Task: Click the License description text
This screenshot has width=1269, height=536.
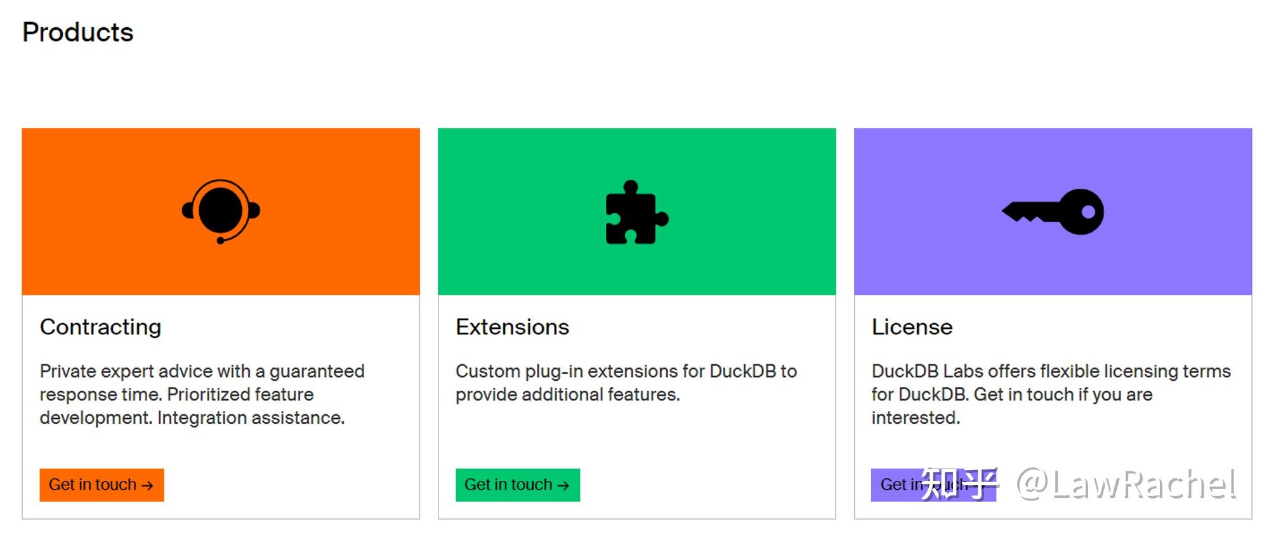Action: (x=1051, y=394)
